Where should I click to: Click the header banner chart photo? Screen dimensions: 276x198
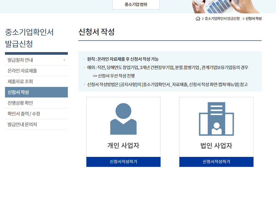pyautogui.click(x=226, y=7)
